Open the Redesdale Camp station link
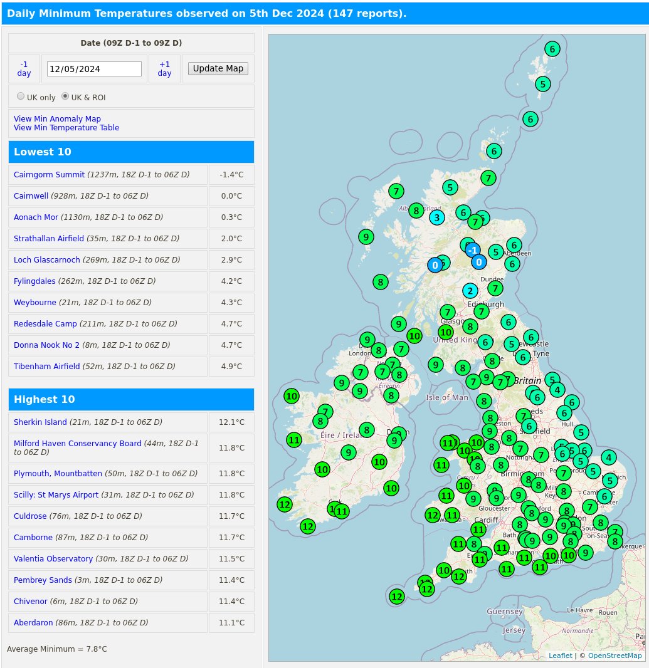The width and height of the screenshot is (649, 668). (x=45, y=324)
